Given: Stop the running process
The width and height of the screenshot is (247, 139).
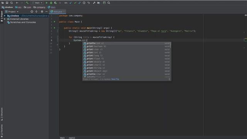Looking at the screenshot, I should point(60,3).
